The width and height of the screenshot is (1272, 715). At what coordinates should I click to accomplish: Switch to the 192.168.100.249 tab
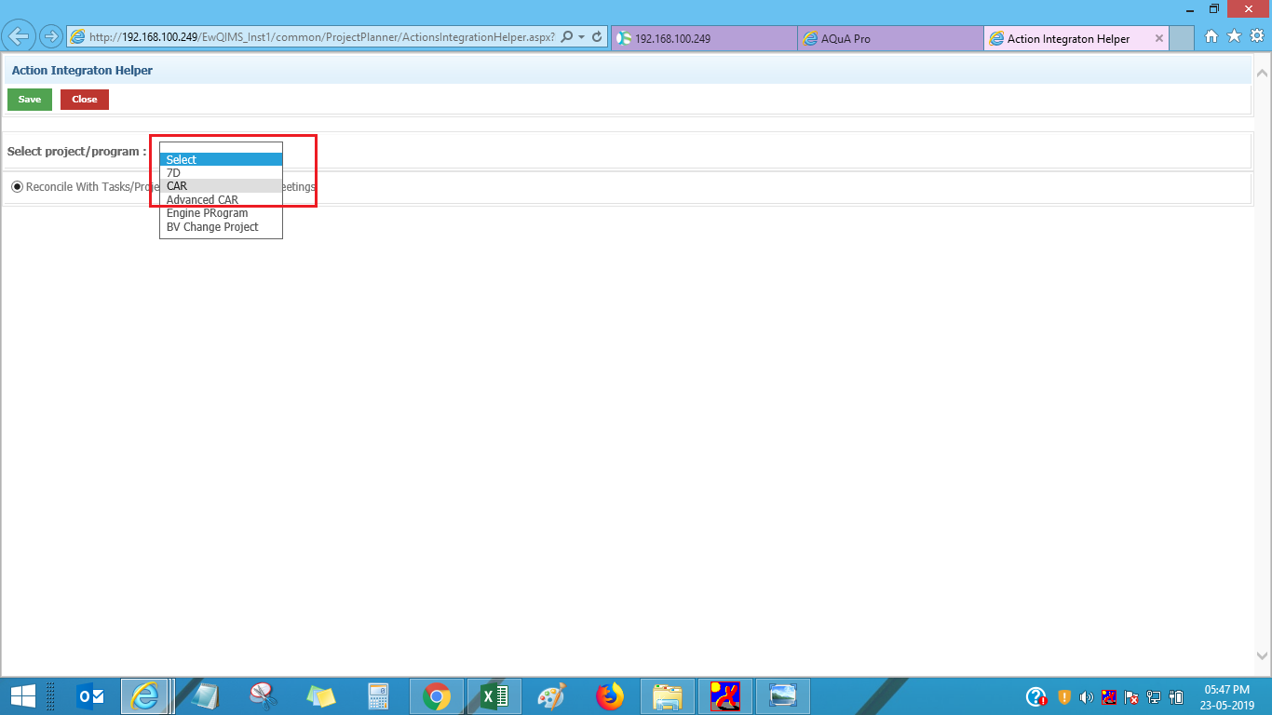704,38
